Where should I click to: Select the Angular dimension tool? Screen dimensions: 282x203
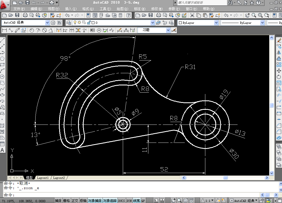click(51, 30)
